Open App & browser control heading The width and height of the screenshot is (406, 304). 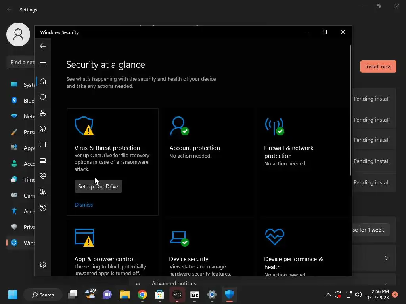(x=104, y=259)
